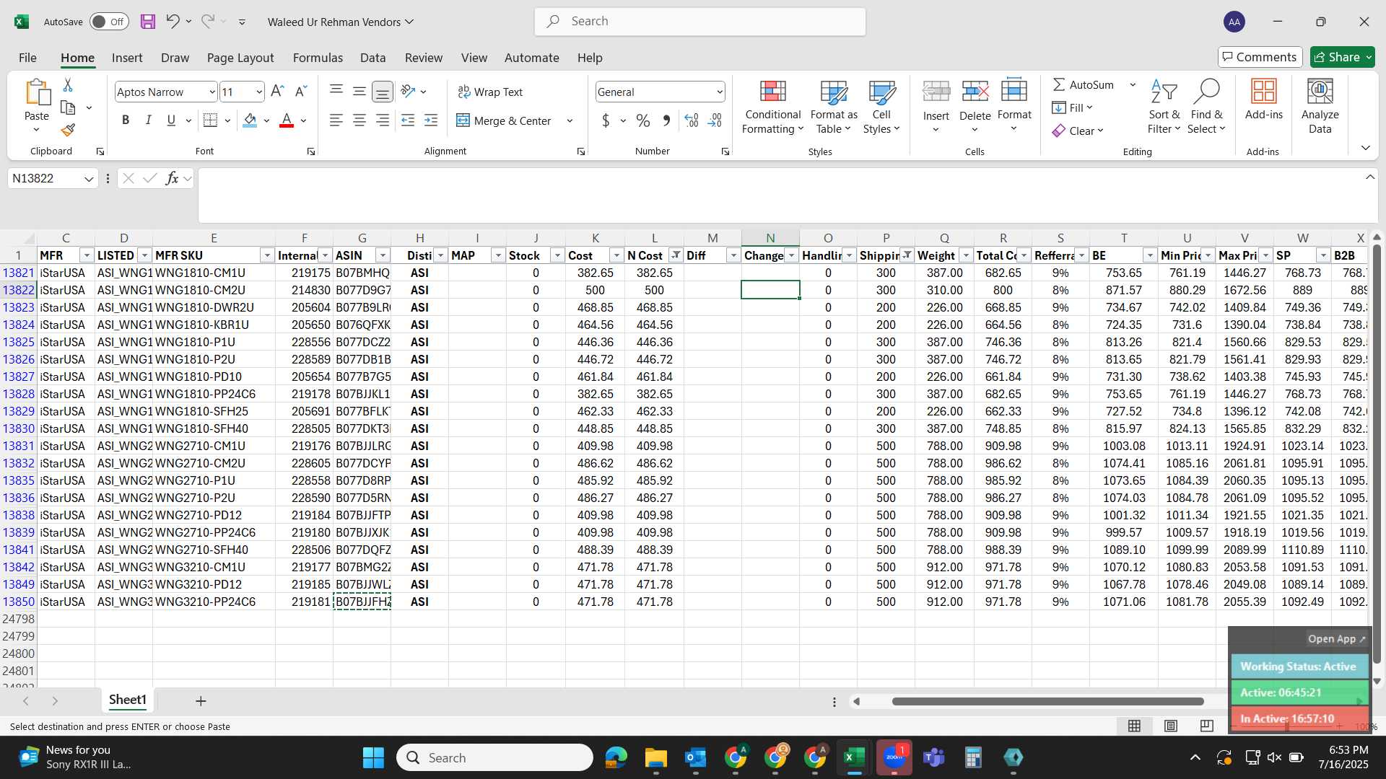
Task: Toggle Italic formatting
Action: click(149, 120)
